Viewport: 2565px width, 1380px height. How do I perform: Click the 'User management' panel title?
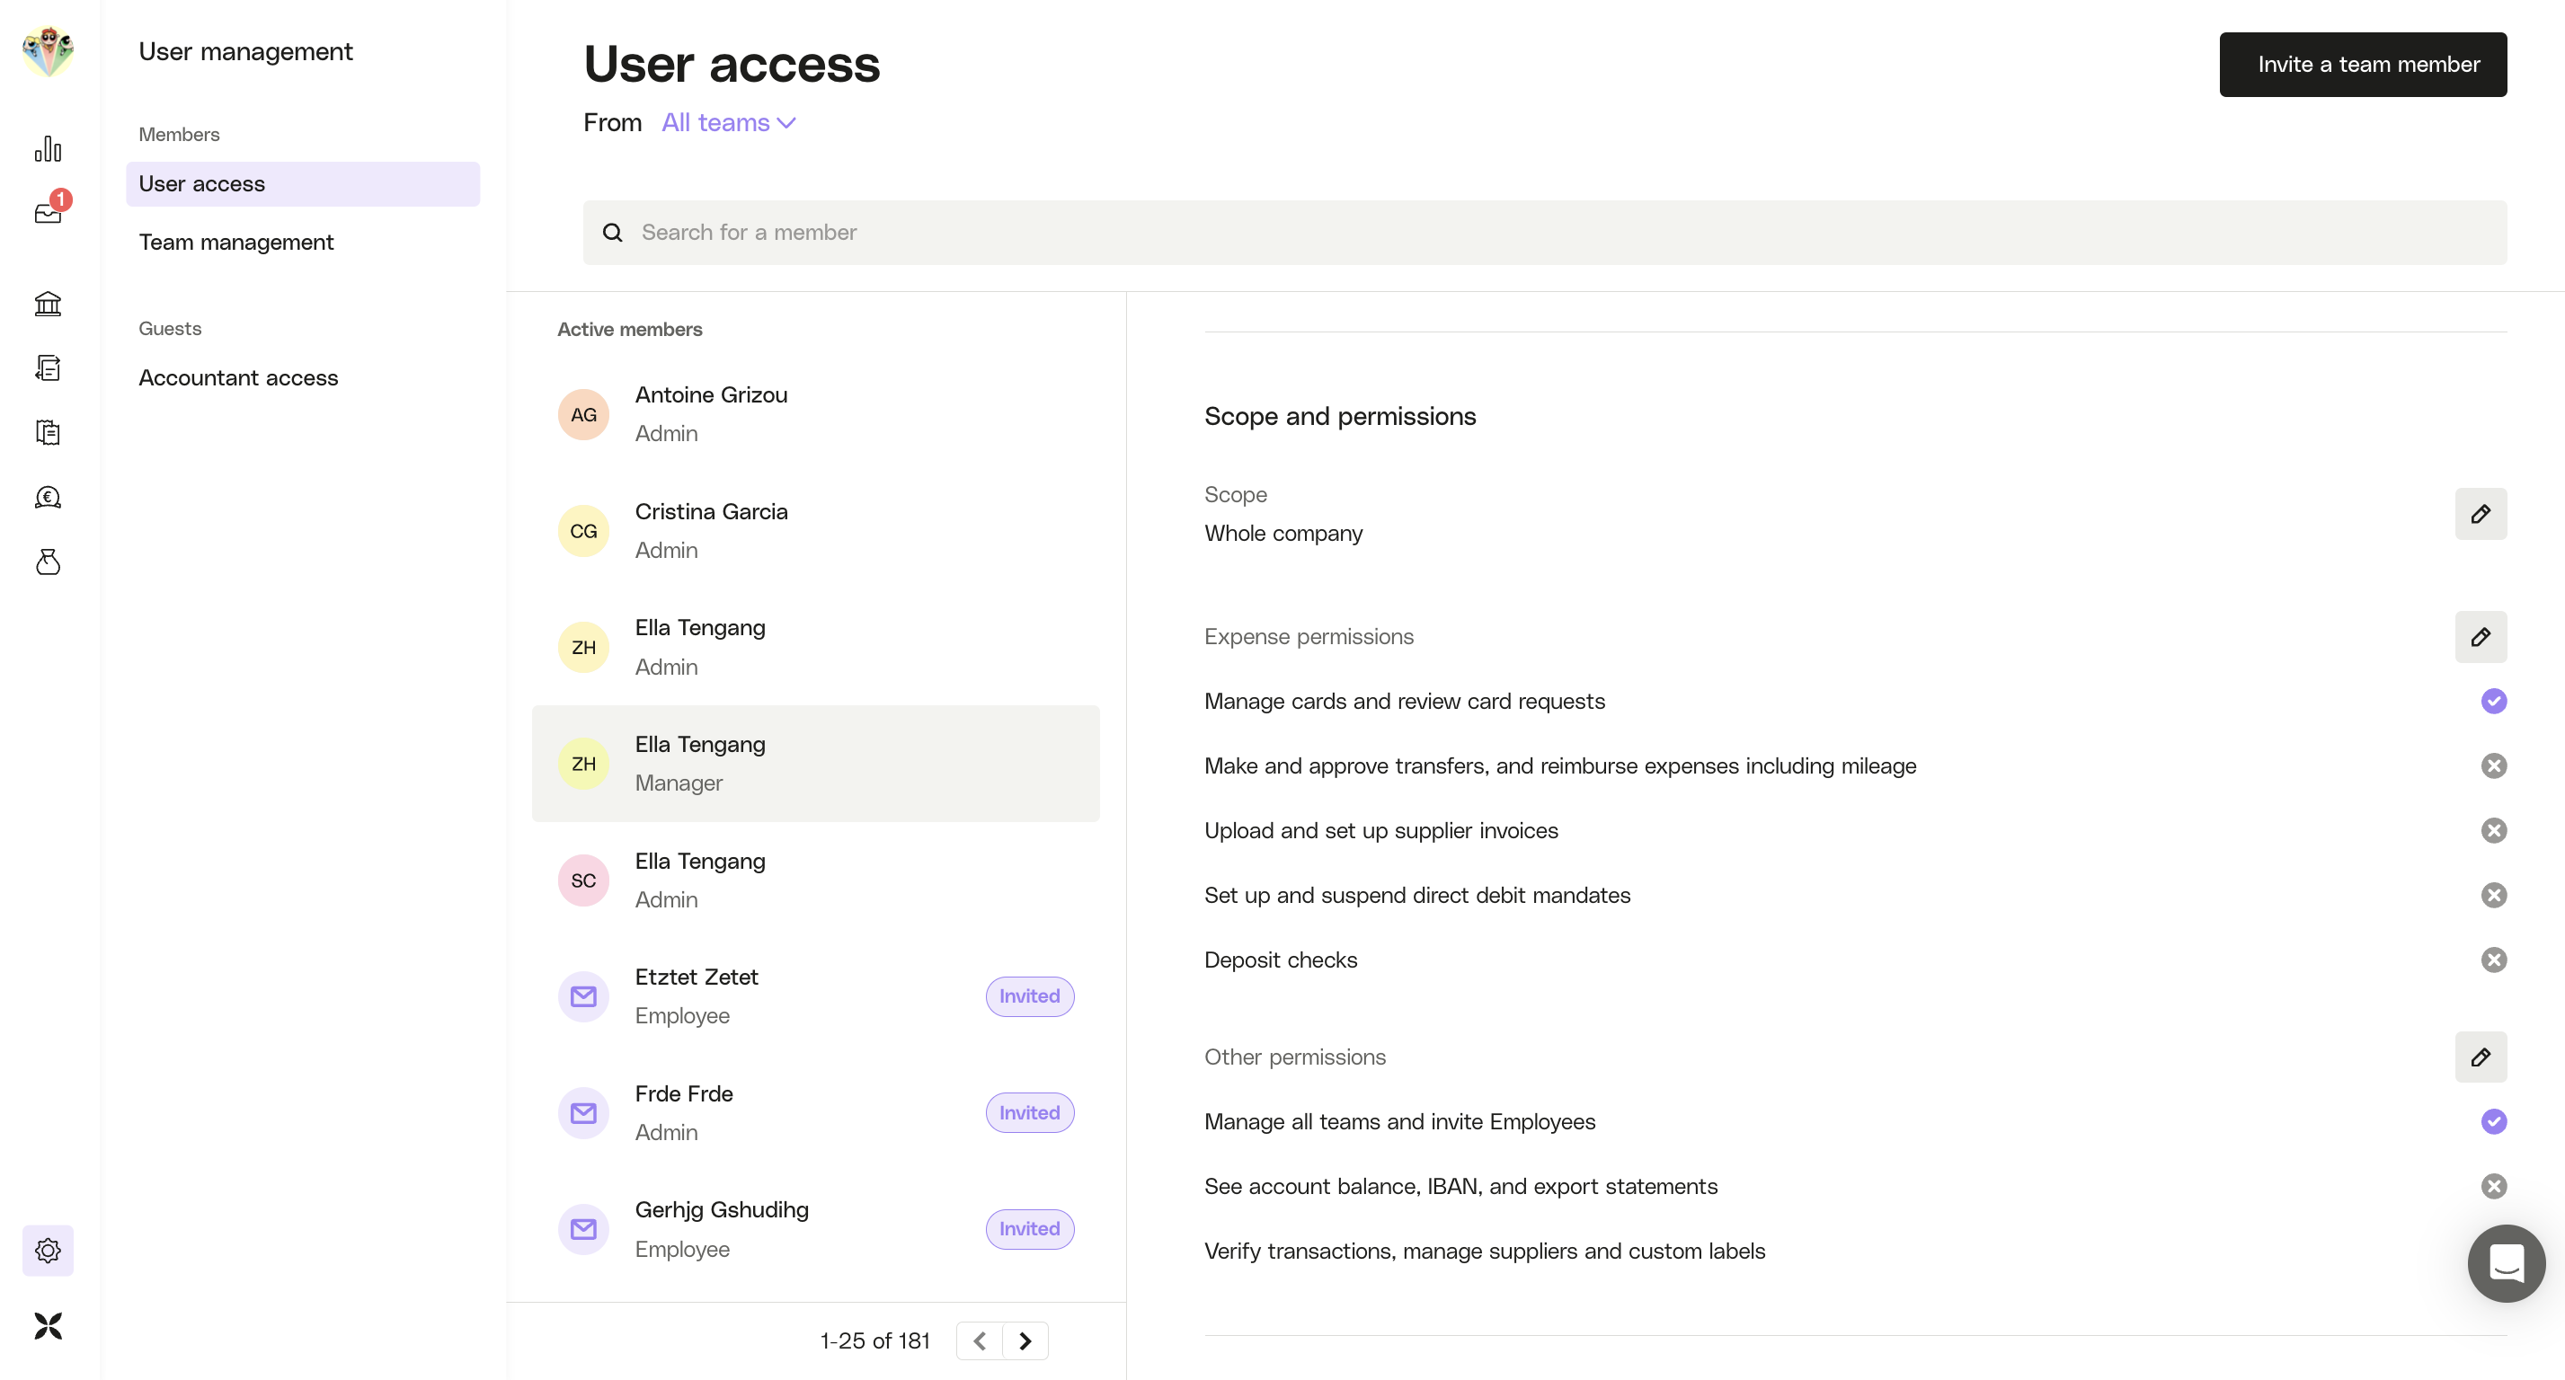pyautogui.click(x=245, y=52)
